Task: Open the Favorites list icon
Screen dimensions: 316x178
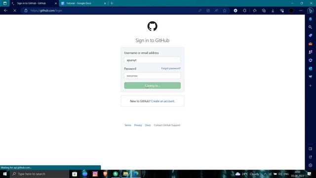Action: pyautogui.click(x=255, y=10)
